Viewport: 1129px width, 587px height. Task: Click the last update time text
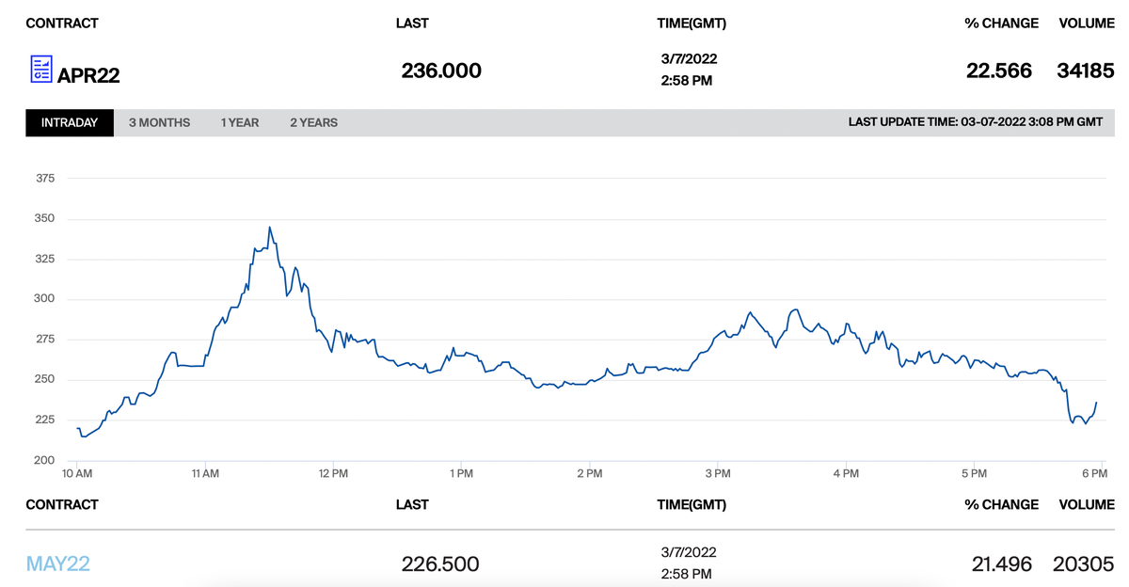(976, 122)
